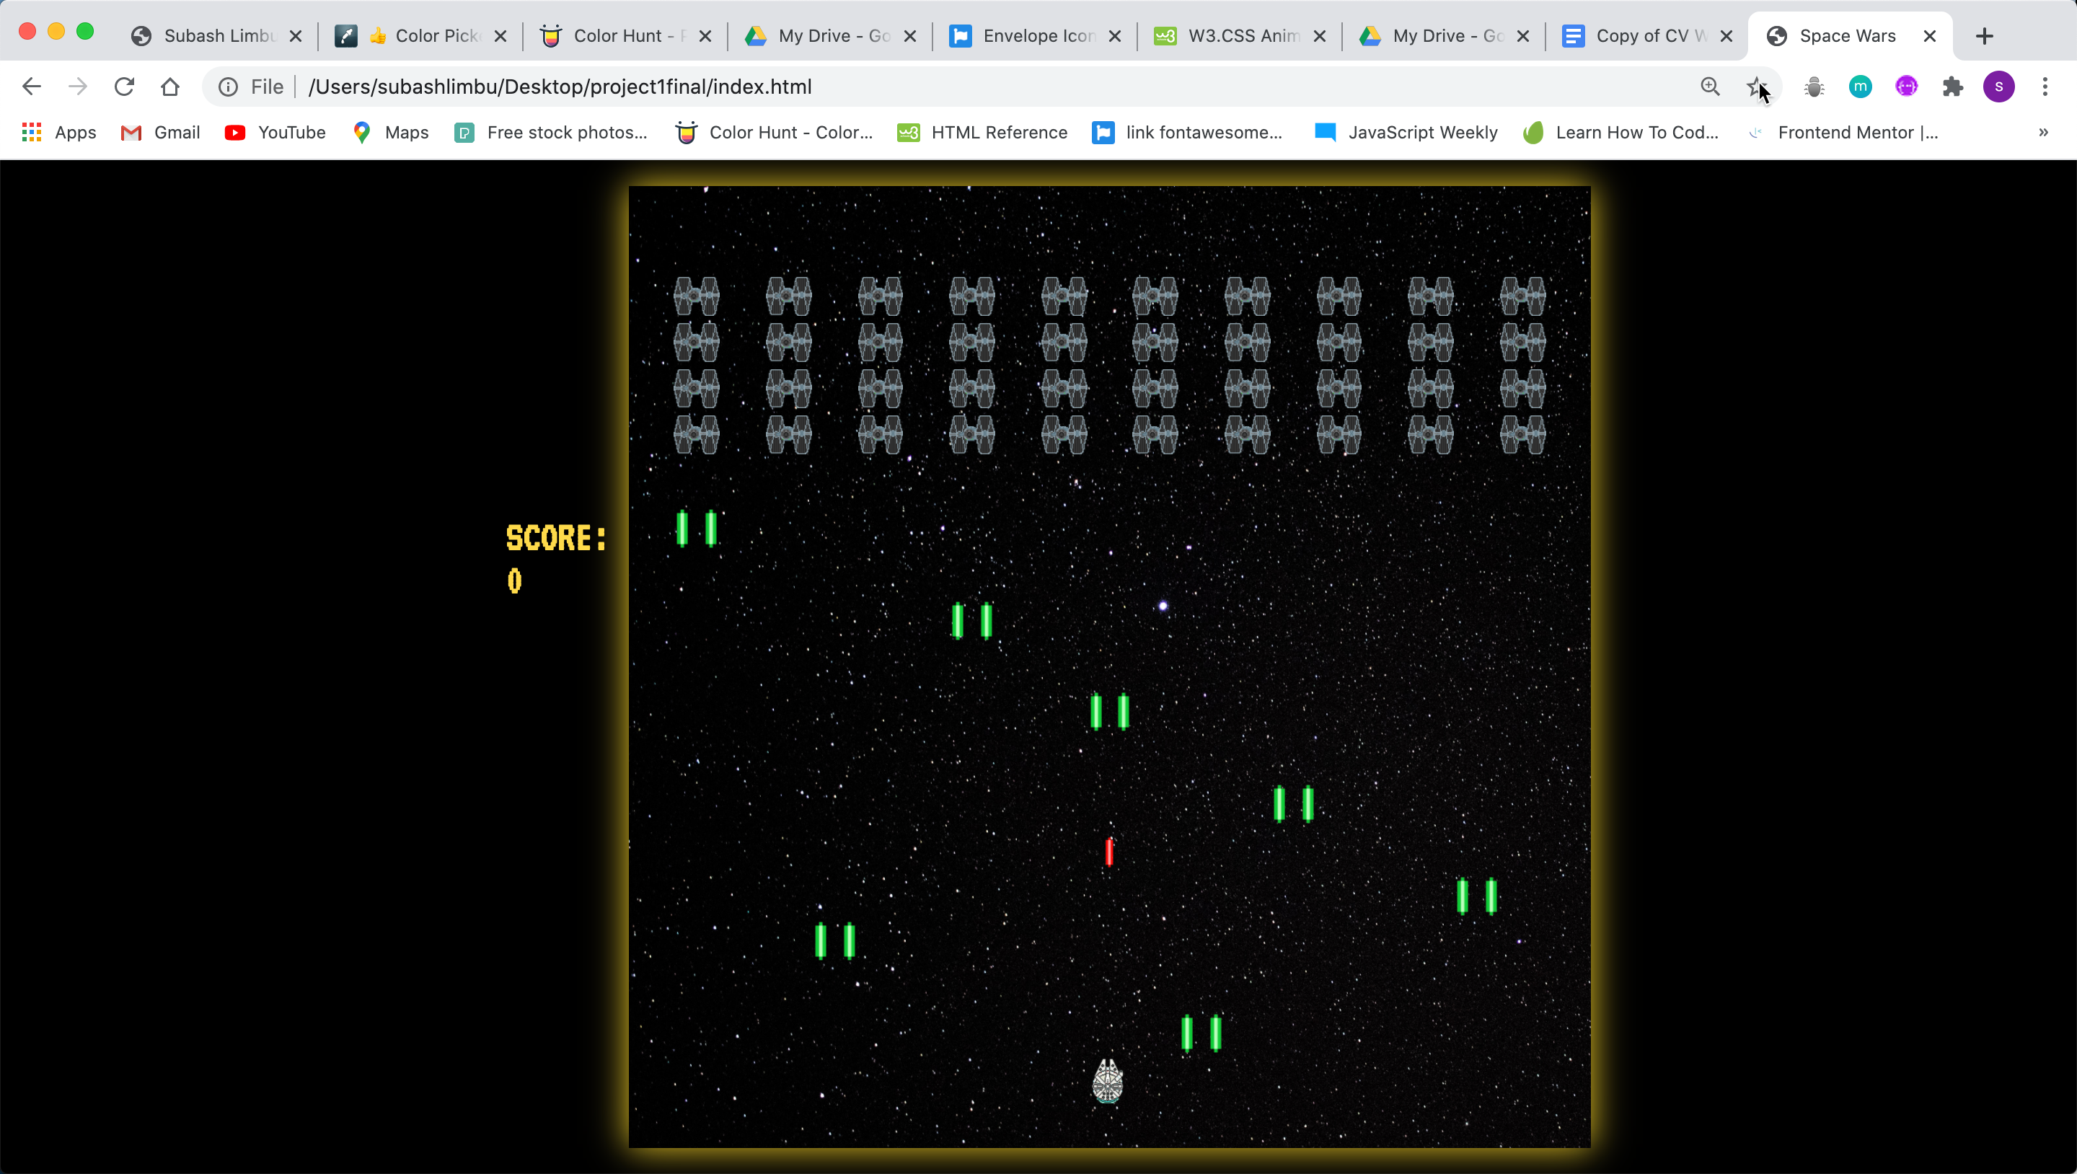Screen dimensions: 2077x1174
Task: Close the W3.CSS Anim tab
Action: pyautogui.click(x=1320, y=35)
